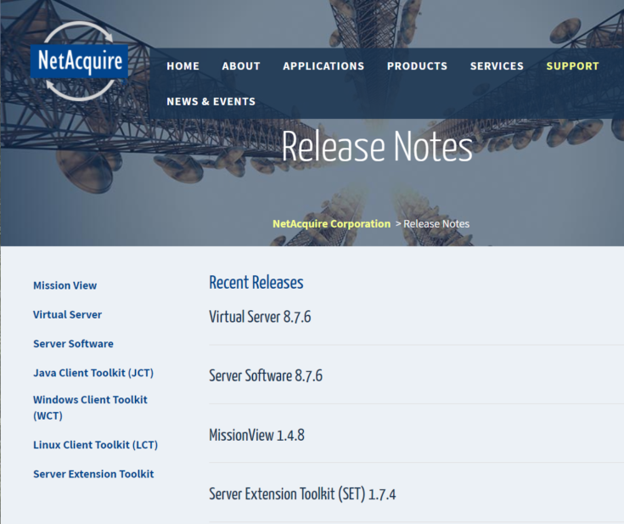This screenshot has height=524, width=624.
Task: Click the NetAcquire logo
Action: (x=79, y=61)
